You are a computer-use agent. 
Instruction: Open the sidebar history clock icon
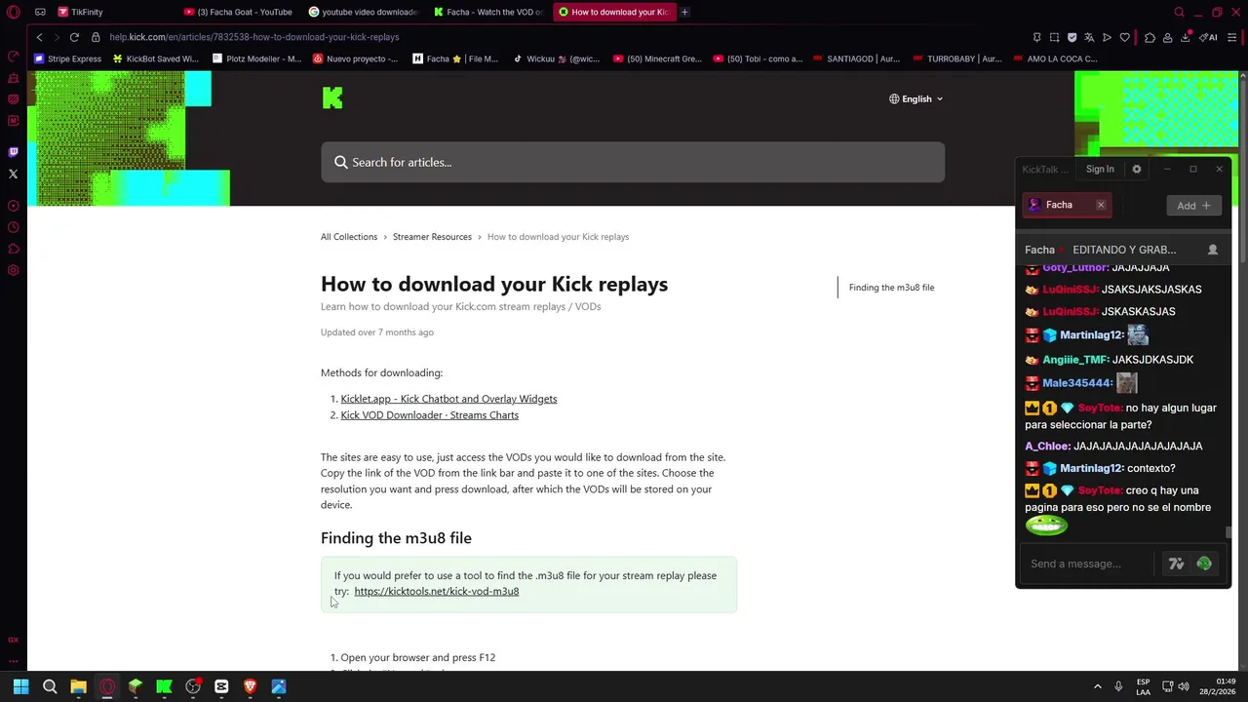[13, 227]
